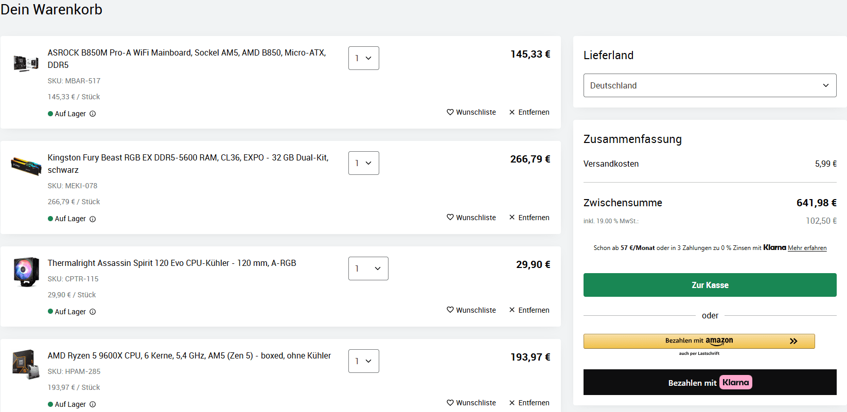This screenshot has width=847, height=412.
Task: Click Kingston Fury Beast RAM product thumbnail
Action: click(x=26, y=166)
